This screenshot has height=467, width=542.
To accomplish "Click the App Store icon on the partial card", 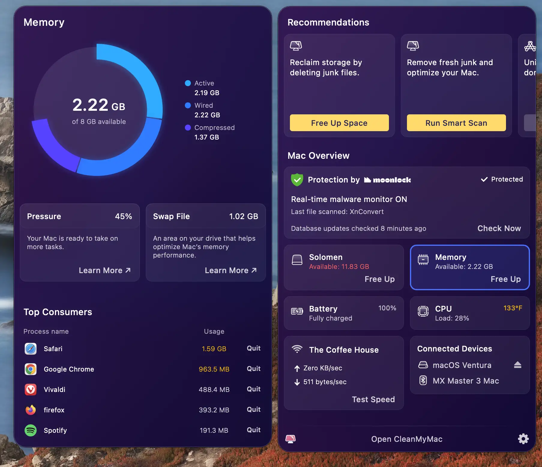I will 530,46.
